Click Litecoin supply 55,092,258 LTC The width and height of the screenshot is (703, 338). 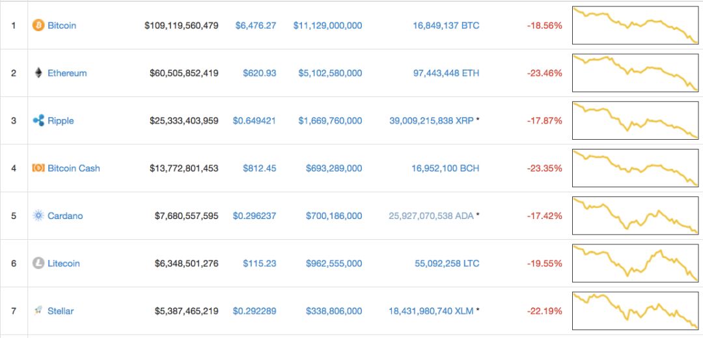point(447,263)
